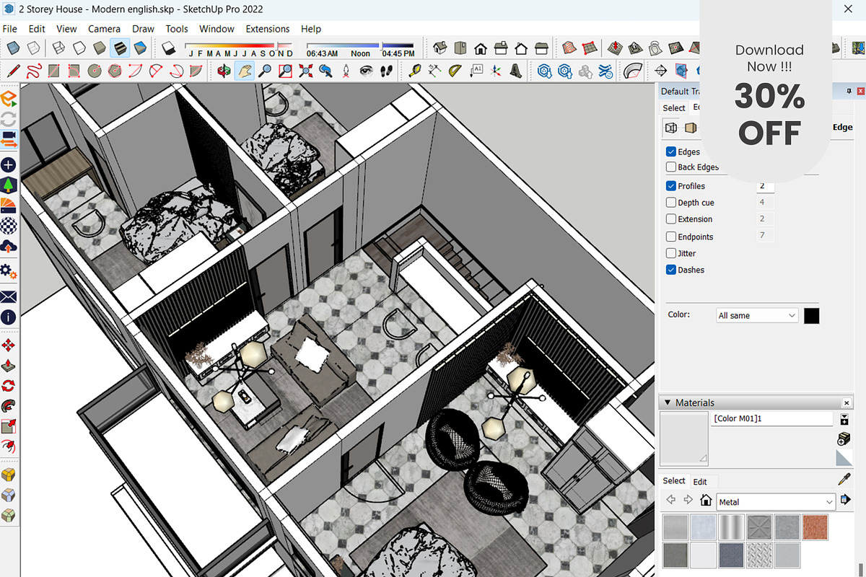Switch to X-ray face style
The height and width of the screenshot is (577, 866).
(13, 48)
